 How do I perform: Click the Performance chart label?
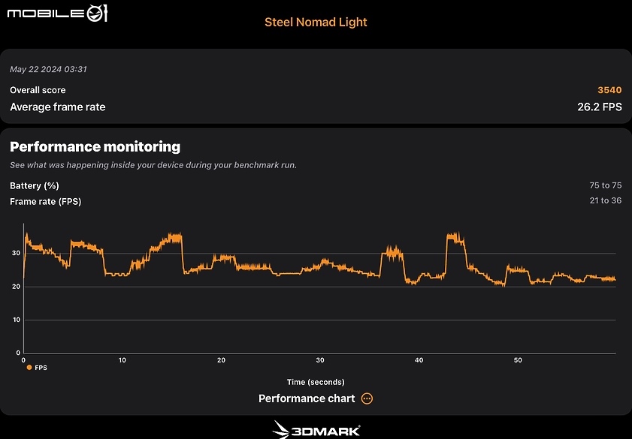(307, 398)
